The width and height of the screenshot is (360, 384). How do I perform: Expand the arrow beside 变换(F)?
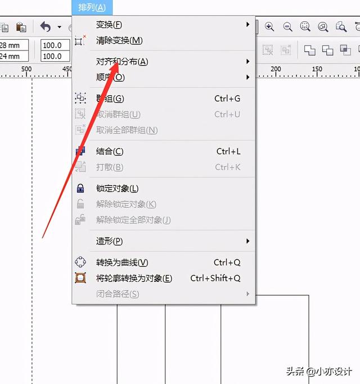(248, 24)
